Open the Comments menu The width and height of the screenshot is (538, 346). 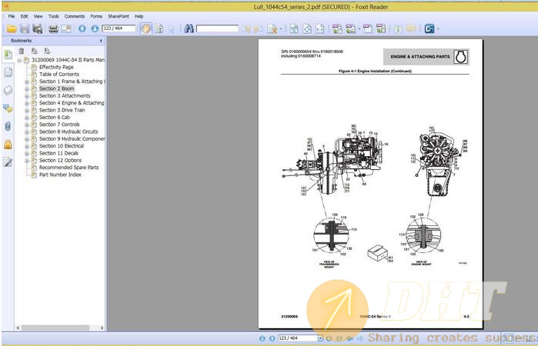[x=75, y=16]
